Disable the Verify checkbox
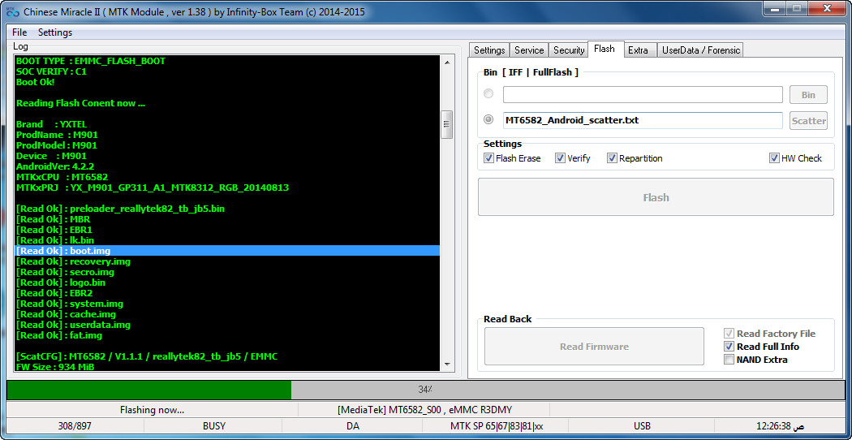 560,158
